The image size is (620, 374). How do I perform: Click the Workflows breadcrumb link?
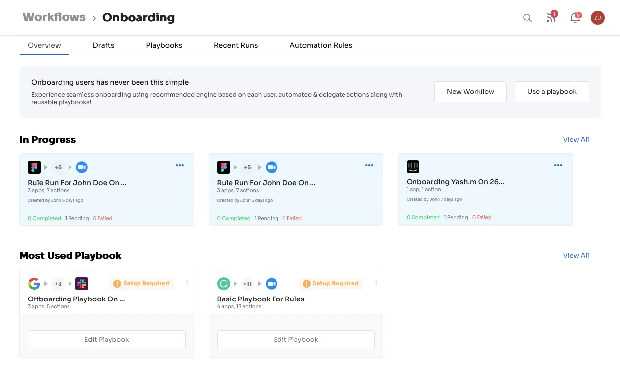coord(54,17)
